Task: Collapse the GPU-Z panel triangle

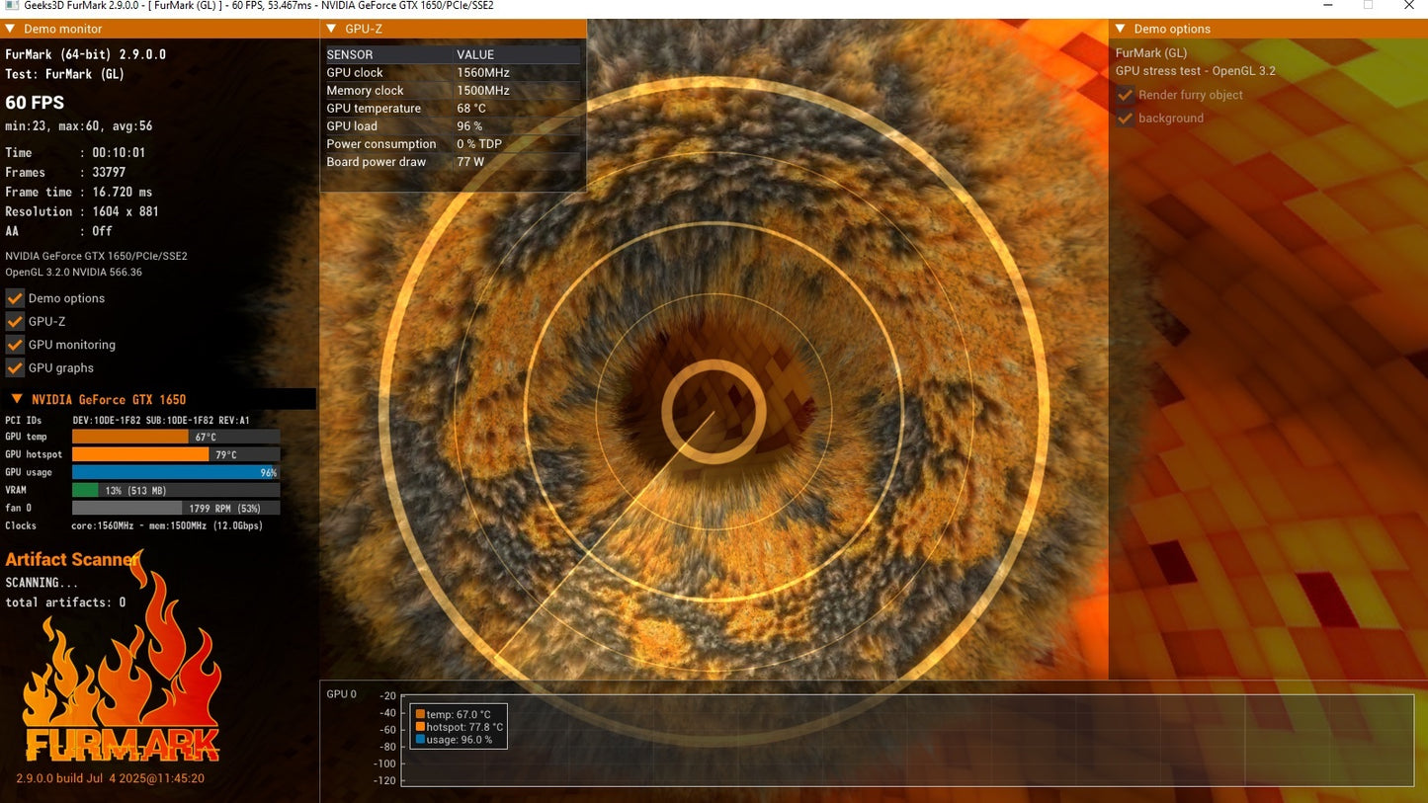Action: click(x=331, y=29)
